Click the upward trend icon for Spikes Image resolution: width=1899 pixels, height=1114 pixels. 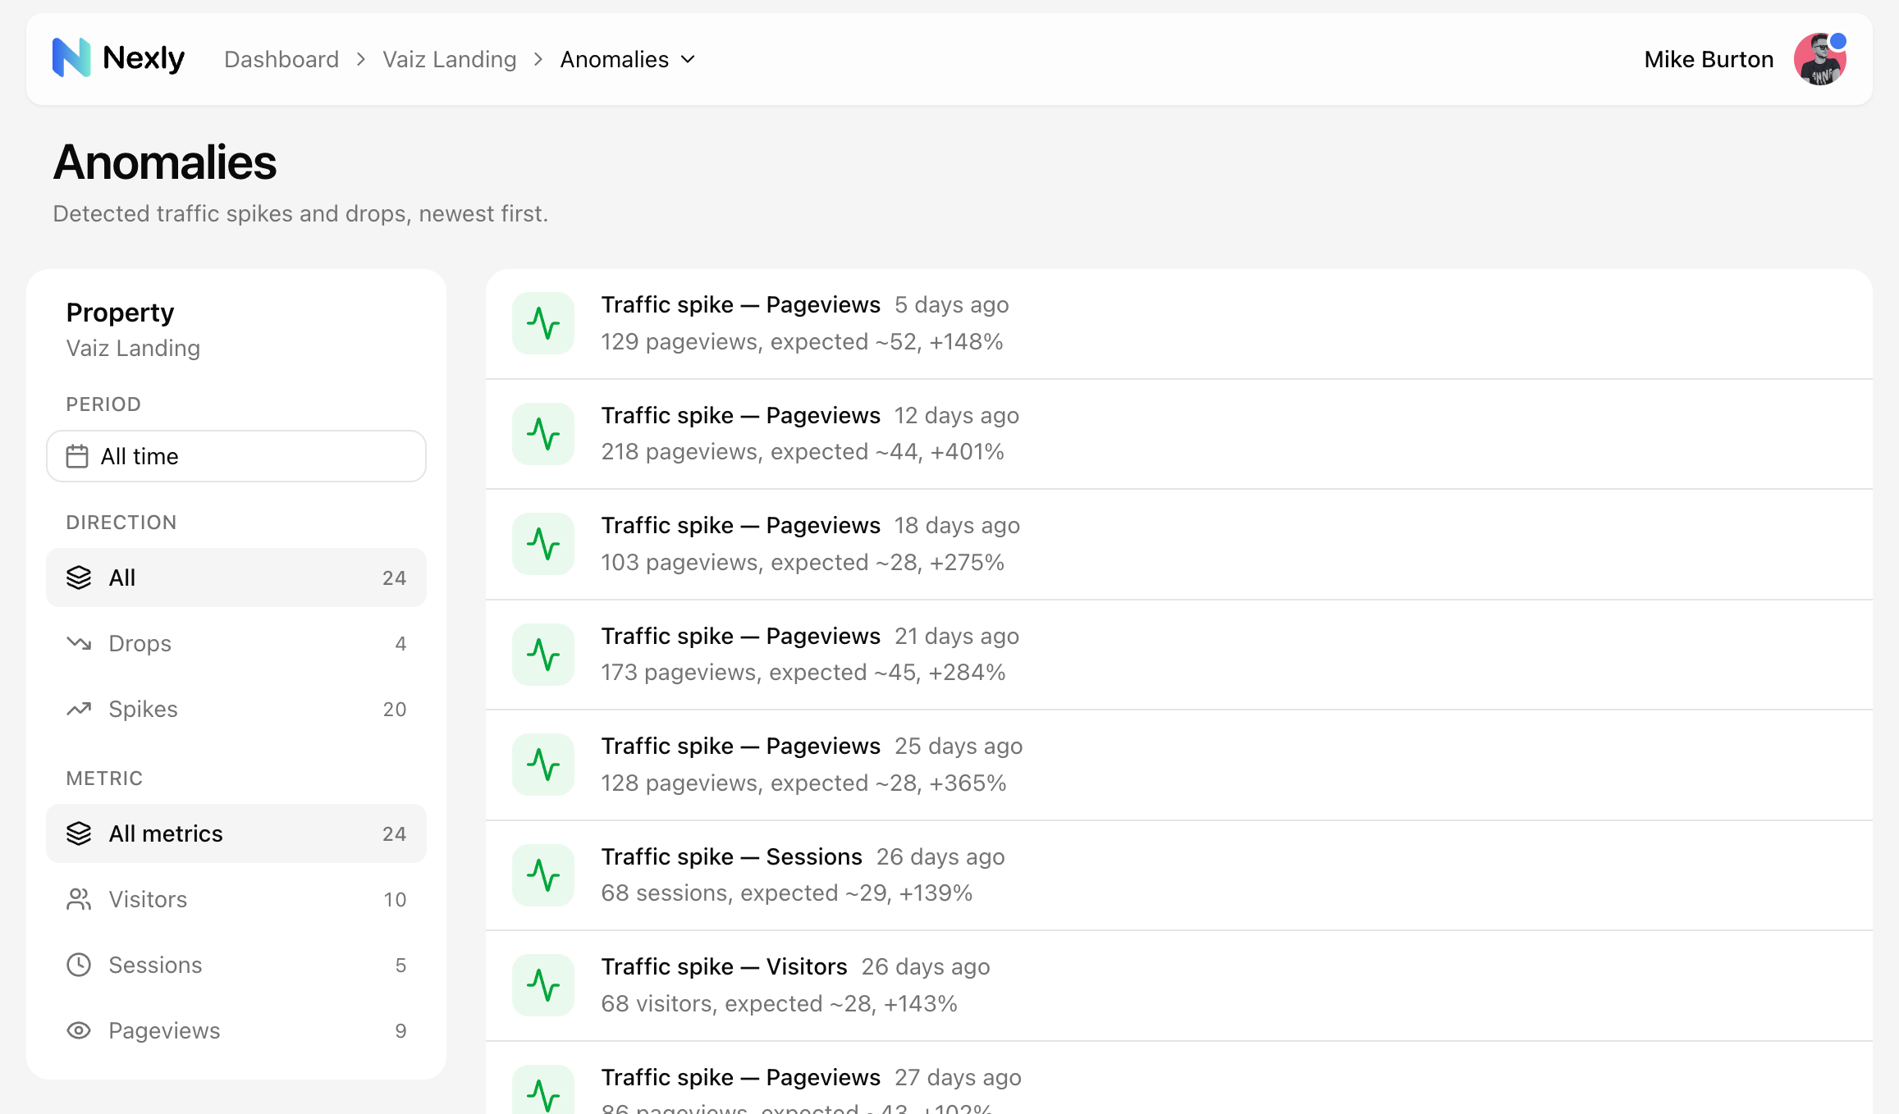(x=79, y=709)
